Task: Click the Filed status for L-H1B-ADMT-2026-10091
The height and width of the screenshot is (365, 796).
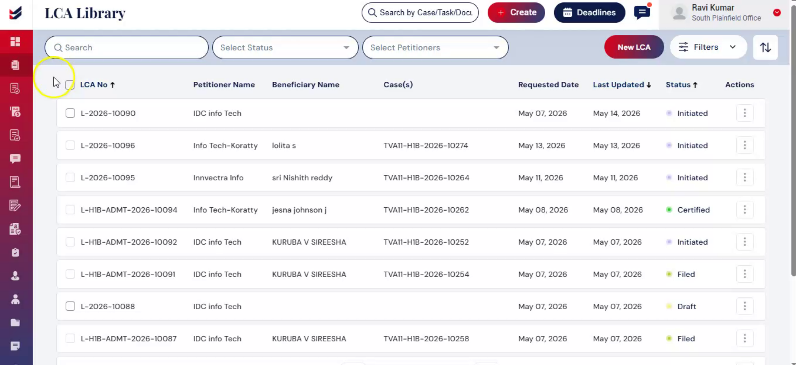Action: pyautogui.click(x=686, y=274)
